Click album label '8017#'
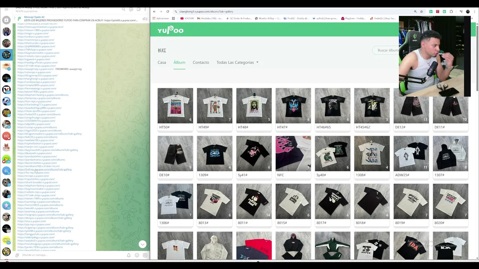The height and width of the screenshot is (269, 479). point(321,223)
